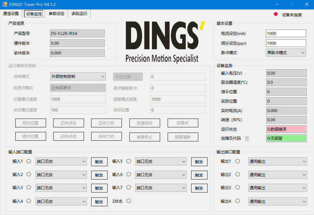Image resolution: width=314 pixels, height=215 pixels.
Task: Switch to the 通信设置 tab
Action: coord(11,14)
